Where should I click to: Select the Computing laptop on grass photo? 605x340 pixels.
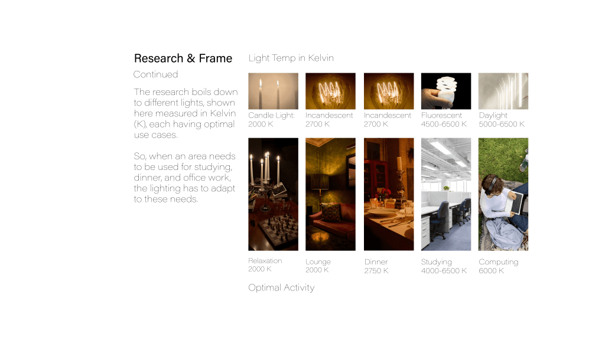point(503,194)
